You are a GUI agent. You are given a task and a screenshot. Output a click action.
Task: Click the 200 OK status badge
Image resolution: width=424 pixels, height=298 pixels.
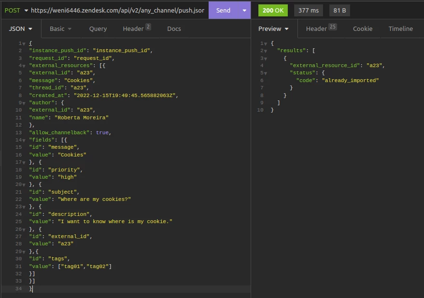tap(273, 11)
